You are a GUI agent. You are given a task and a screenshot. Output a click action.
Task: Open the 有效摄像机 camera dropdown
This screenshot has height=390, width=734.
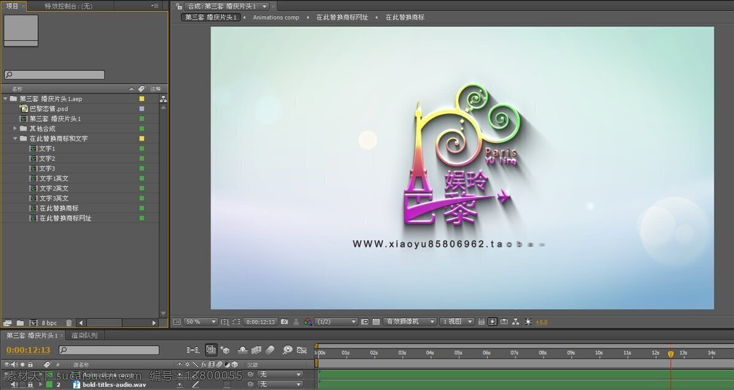410,322
